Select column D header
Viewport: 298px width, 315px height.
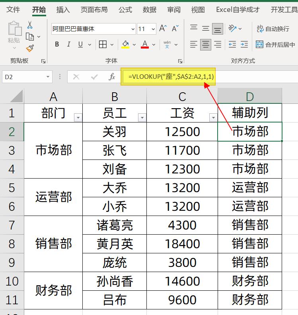point(250,96)
